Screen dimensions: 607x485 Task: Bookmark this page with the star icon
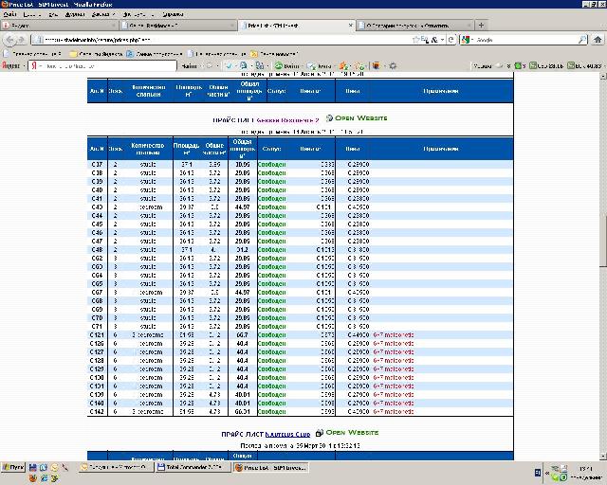click(x=416, y=40)
